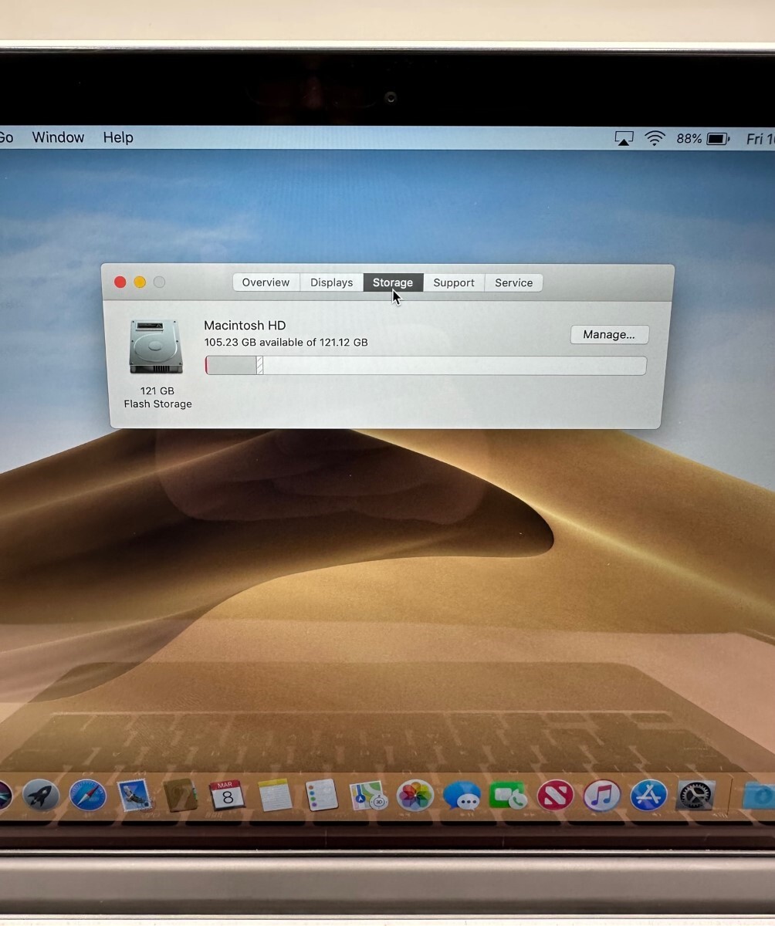This screenshot has width=775, height=926.
Task: Open the Mail app in the Dock
Action: (134, 795)
